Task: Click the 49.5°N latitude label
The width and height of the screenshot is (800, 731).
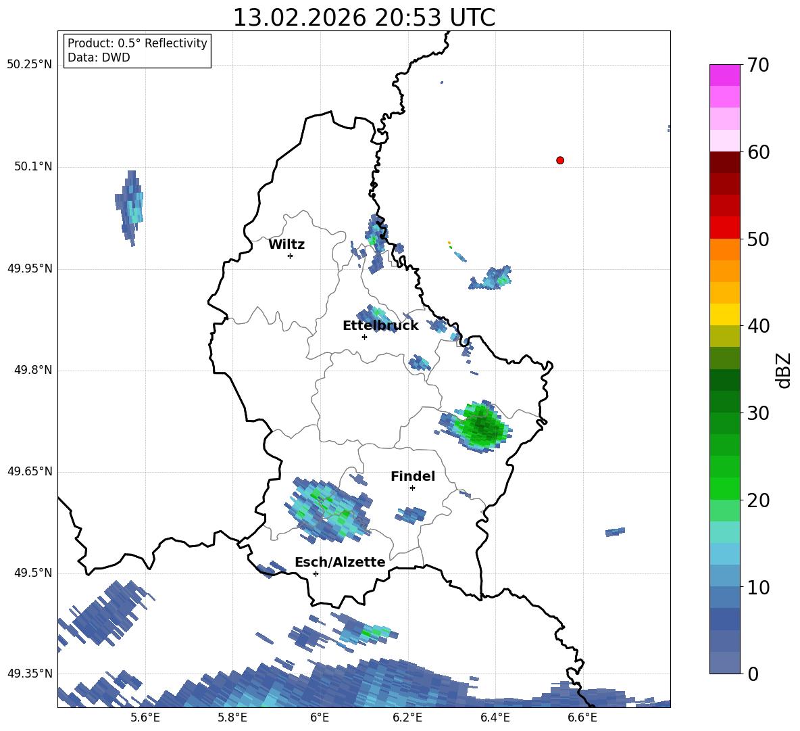Action: point(33,573)
